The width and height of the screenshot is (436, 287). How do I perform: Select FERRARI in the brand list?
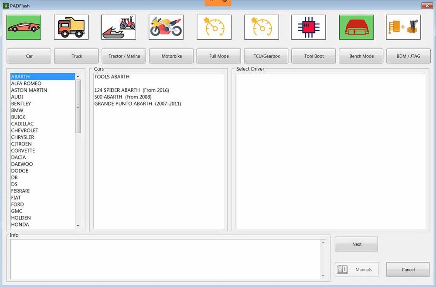coord(43,191)
